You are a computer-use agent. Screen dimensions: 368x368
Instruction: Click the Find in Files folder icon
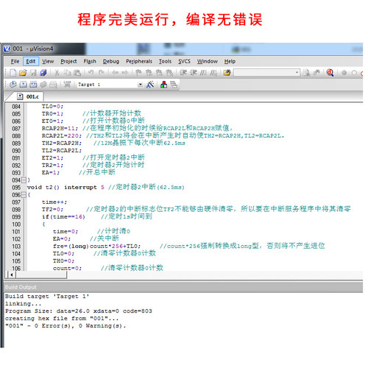coord(227,73)
